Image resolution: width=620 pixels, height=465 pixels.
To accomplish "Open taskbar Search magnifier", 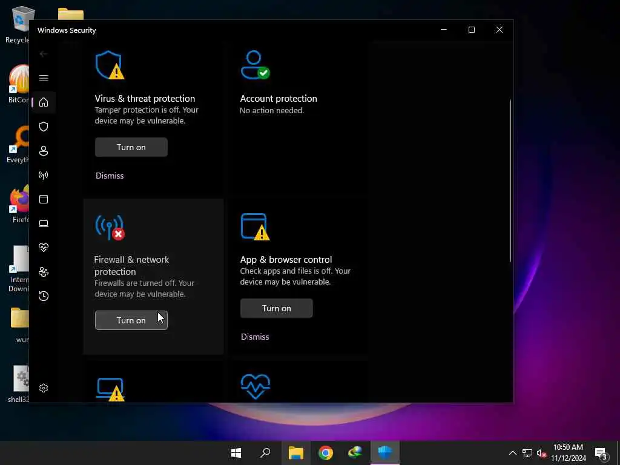I will 265,453.
